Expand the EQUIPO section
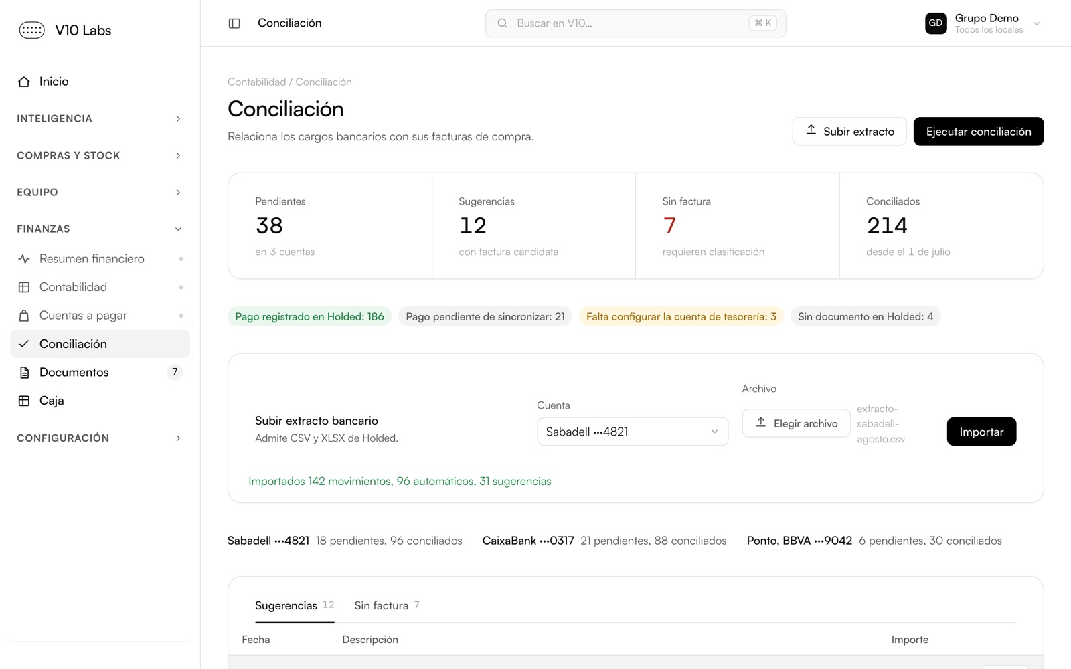Image resolution: width=1071 pixels, height=669 pixels. (x=100, y=192)
